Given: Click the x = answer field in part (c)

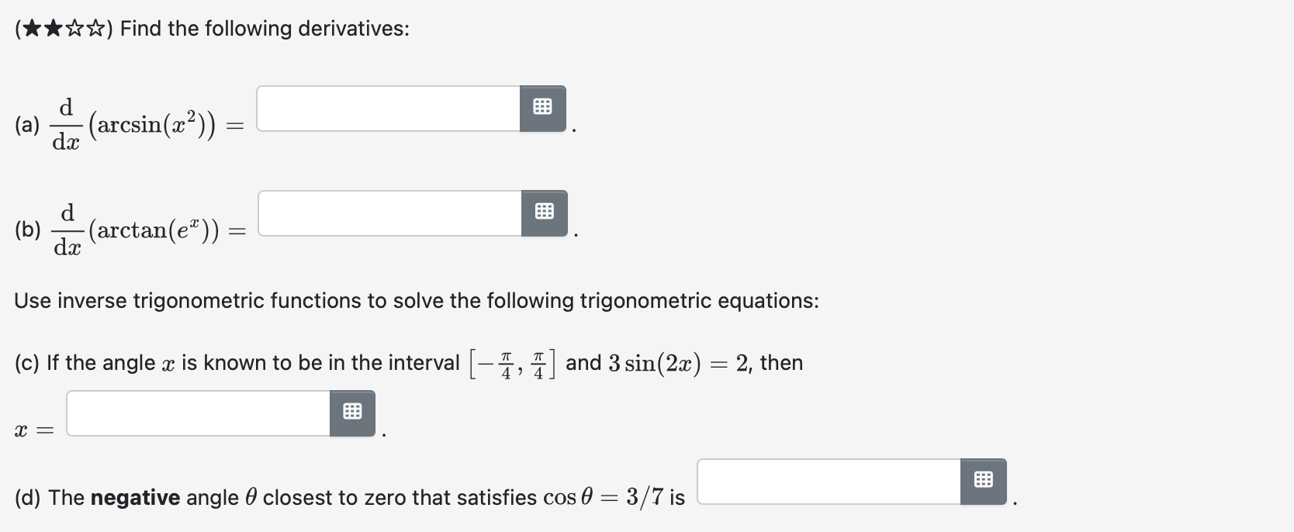Looking at the screenshot, I should (x=199, y=413).
